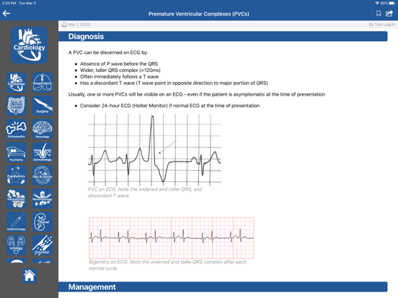
Task: Tap 'A PVC can be discerned on ECG by:'
Action: pyautogui.click(x=108, y=53)
